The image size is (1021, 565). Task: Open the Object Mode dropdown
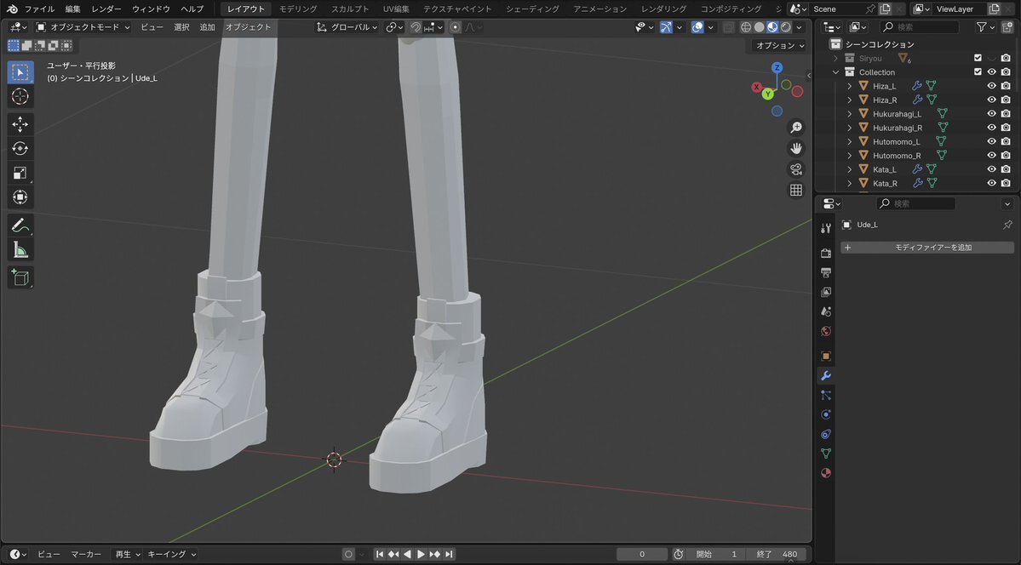83,27
